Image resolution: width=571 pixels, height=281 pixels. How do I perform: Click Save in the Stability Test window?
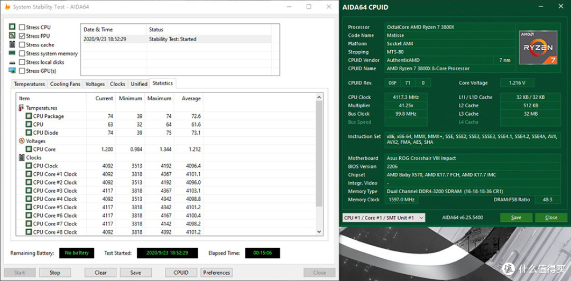pos(135,273)
